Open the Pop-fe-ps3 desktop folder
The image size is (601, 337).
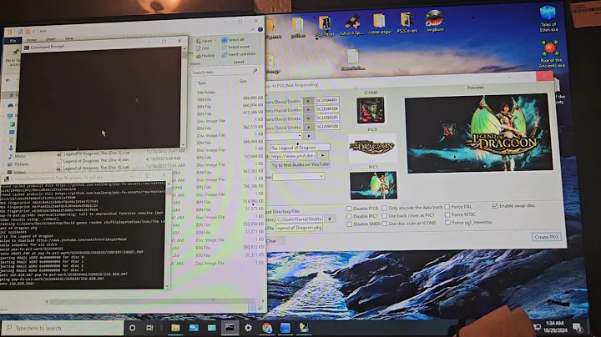click(x=325, y=26)
